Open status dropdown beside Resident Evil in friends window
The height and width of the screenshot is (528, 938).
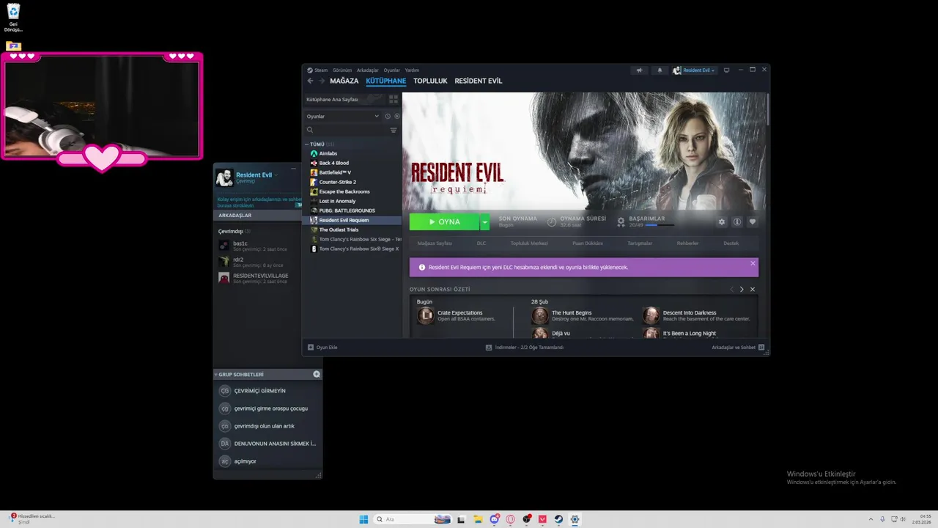[276, 175]
